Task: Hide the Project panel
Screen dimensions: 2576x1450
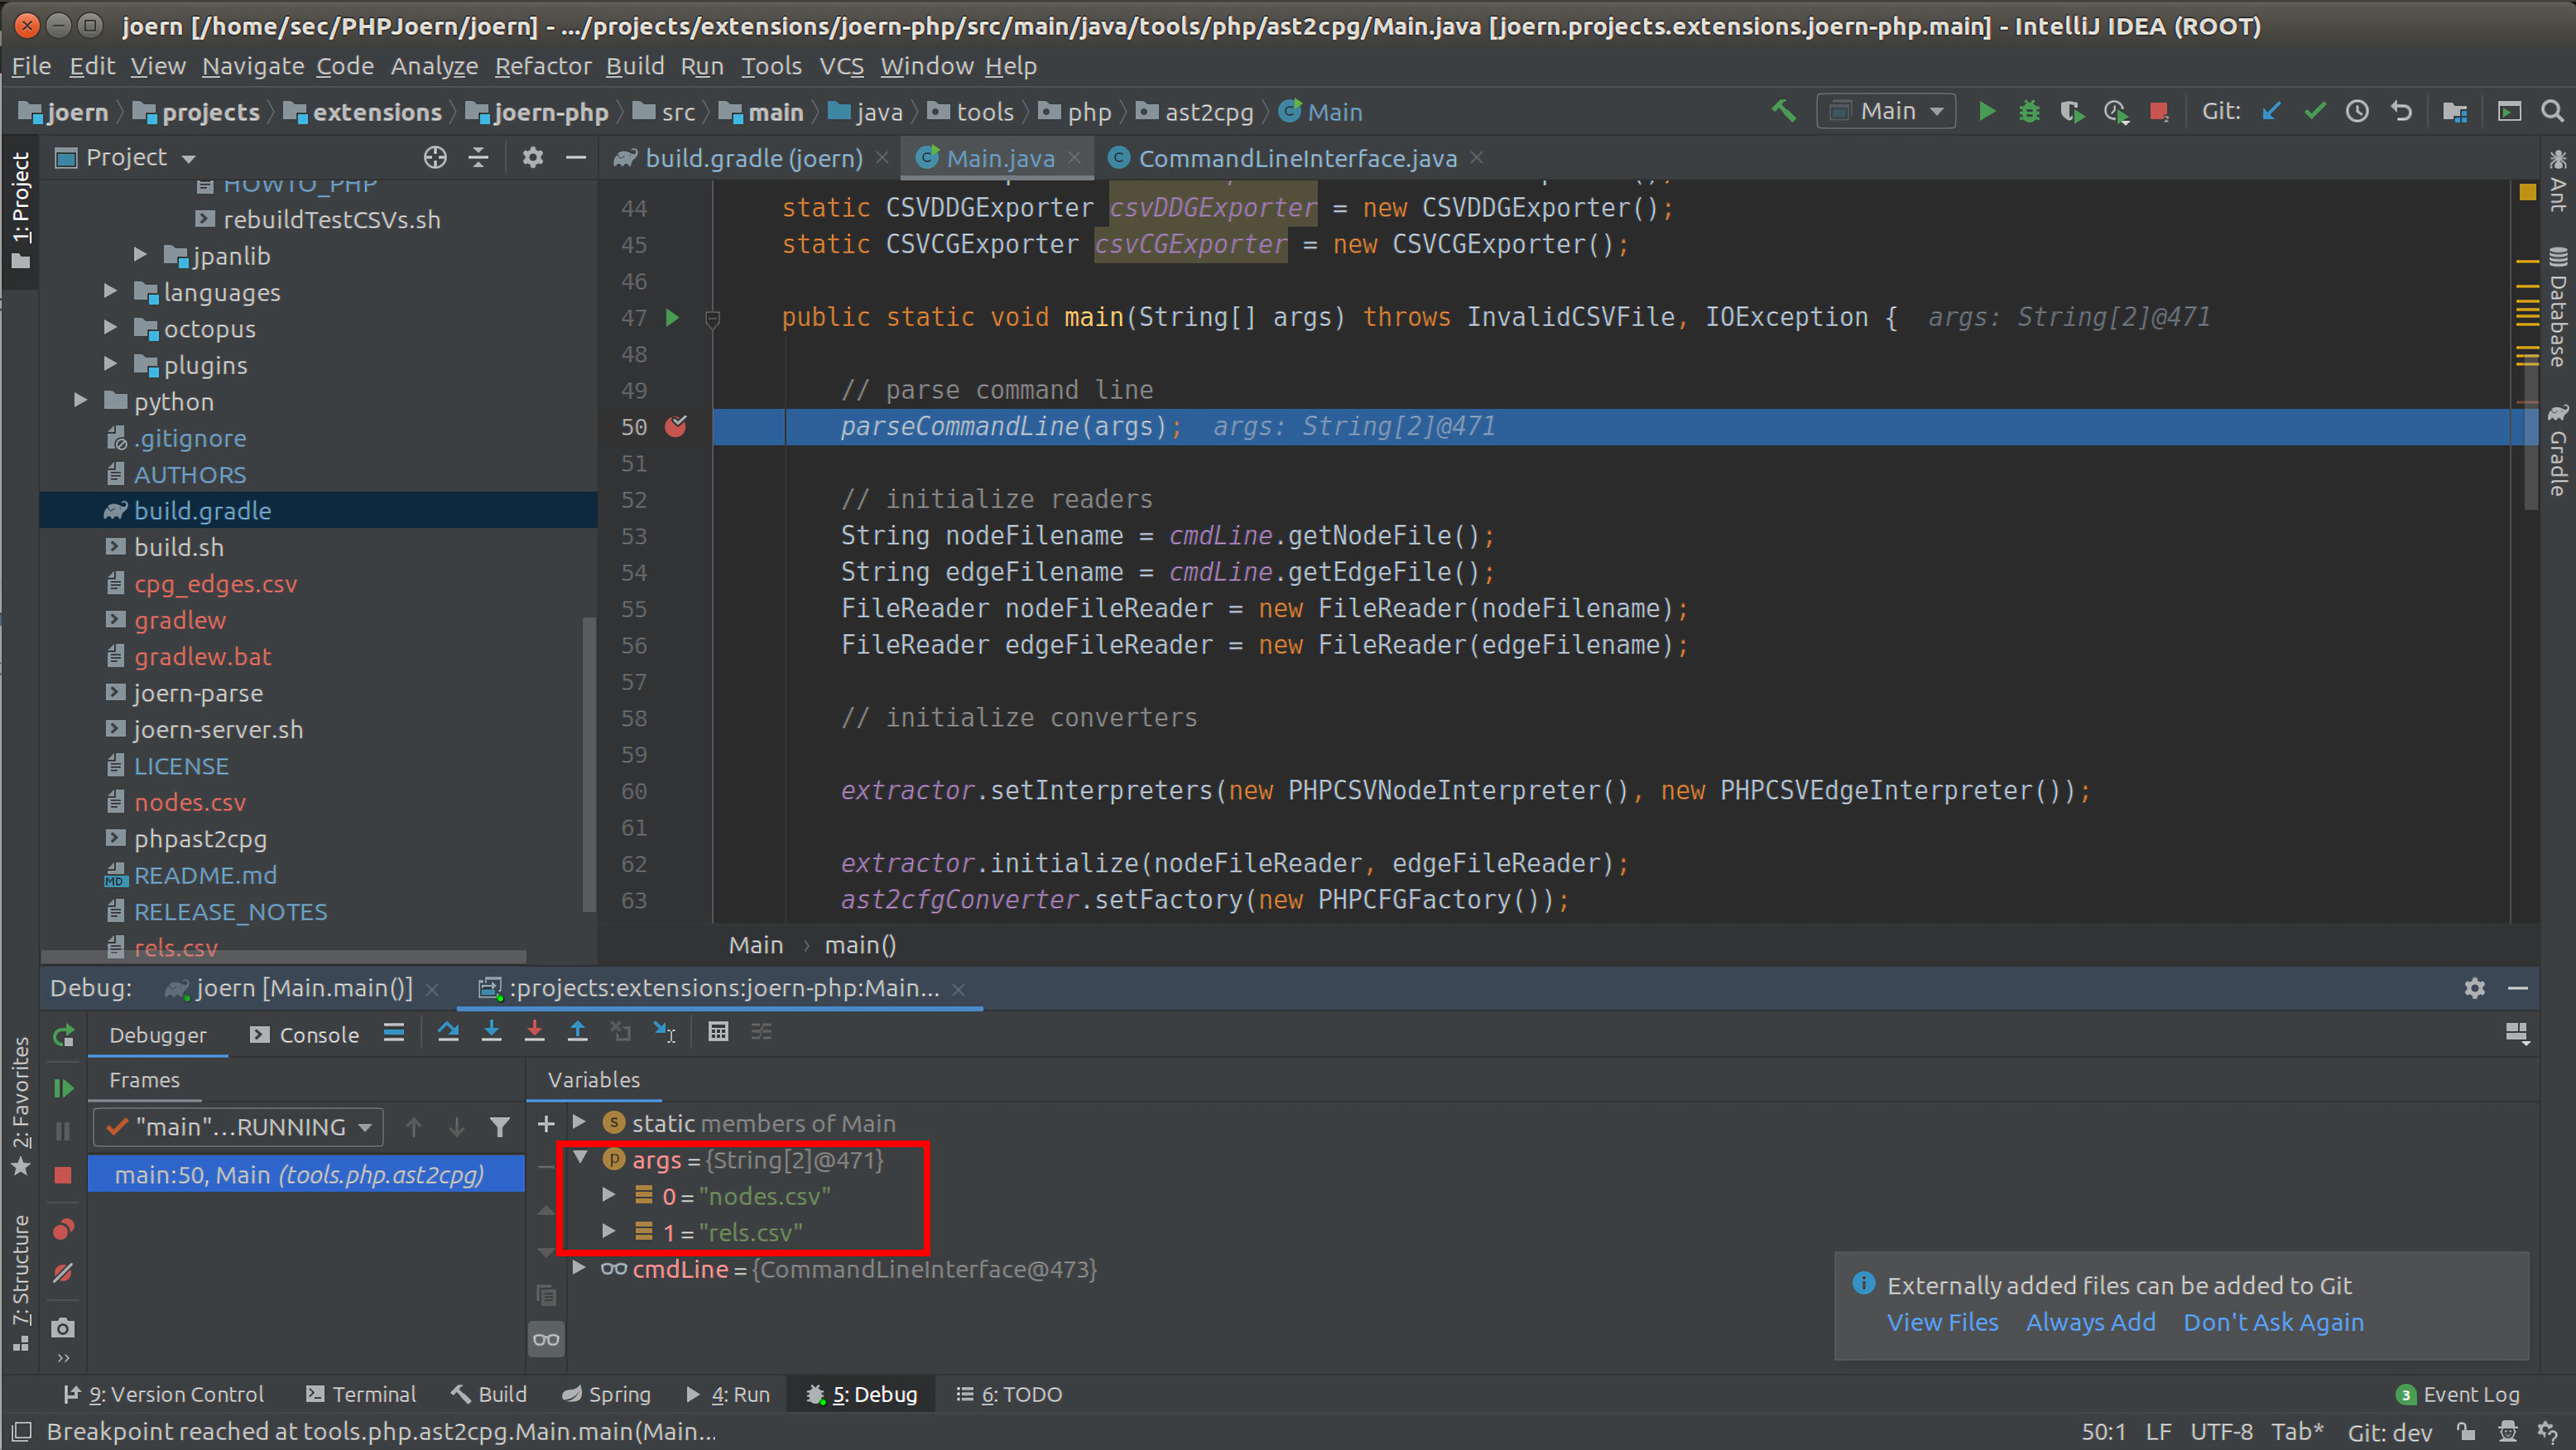Action: tap(576, 157)
